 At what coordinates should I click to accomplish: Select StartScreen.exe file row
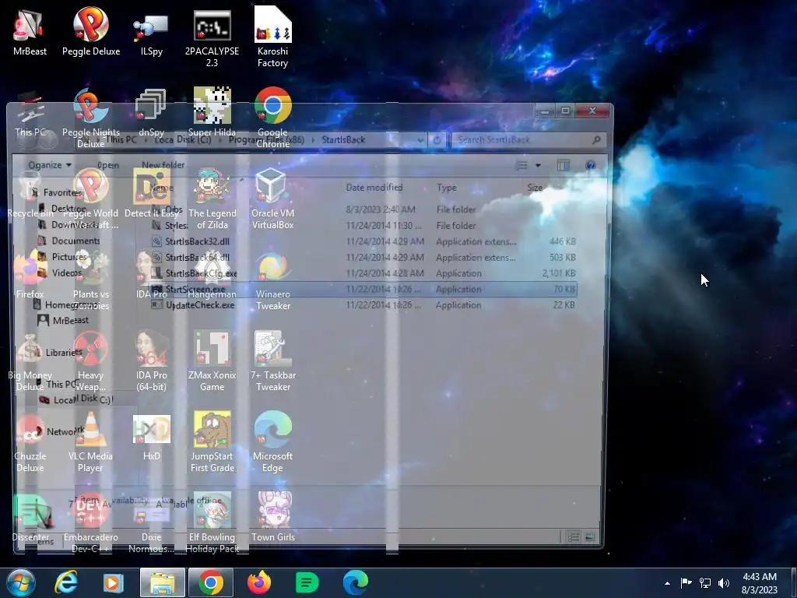click(363, 290)
